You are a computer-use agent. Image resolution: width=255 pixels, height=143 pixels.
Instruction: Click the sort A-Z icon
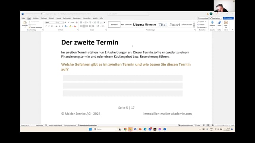pos(102,23)
